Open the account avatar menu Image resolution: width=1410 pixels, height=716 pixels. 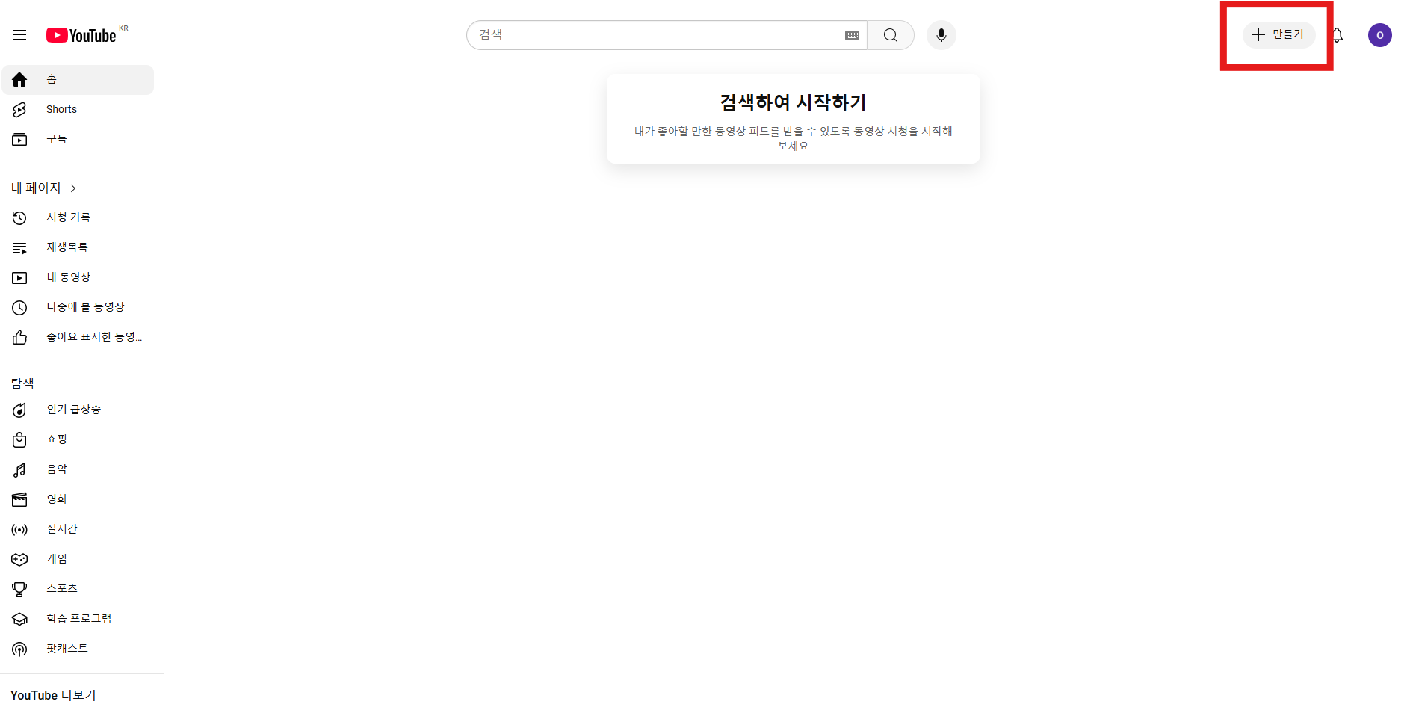tap(1379, 35)
